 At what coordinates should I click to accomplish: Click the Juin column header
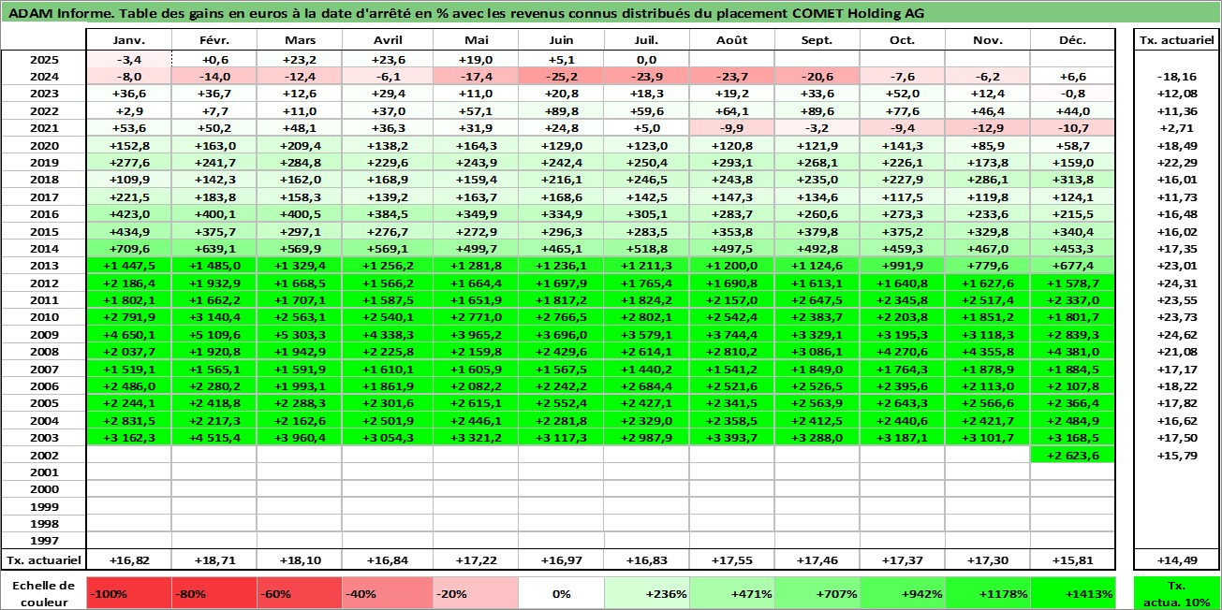pos(560,41)
